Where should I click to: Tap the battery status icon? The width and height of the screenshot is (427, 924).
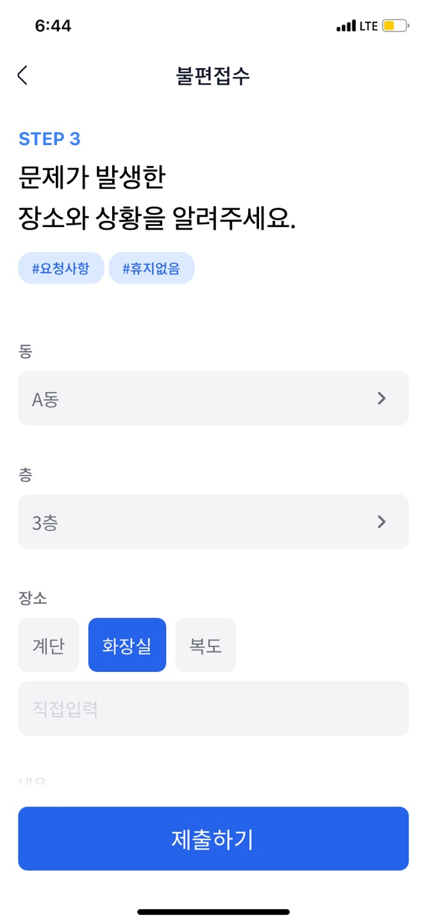pos(396,26)
